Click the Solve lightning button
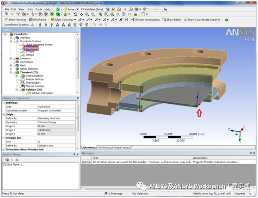 pyautogui.click(x=69, y=9)
